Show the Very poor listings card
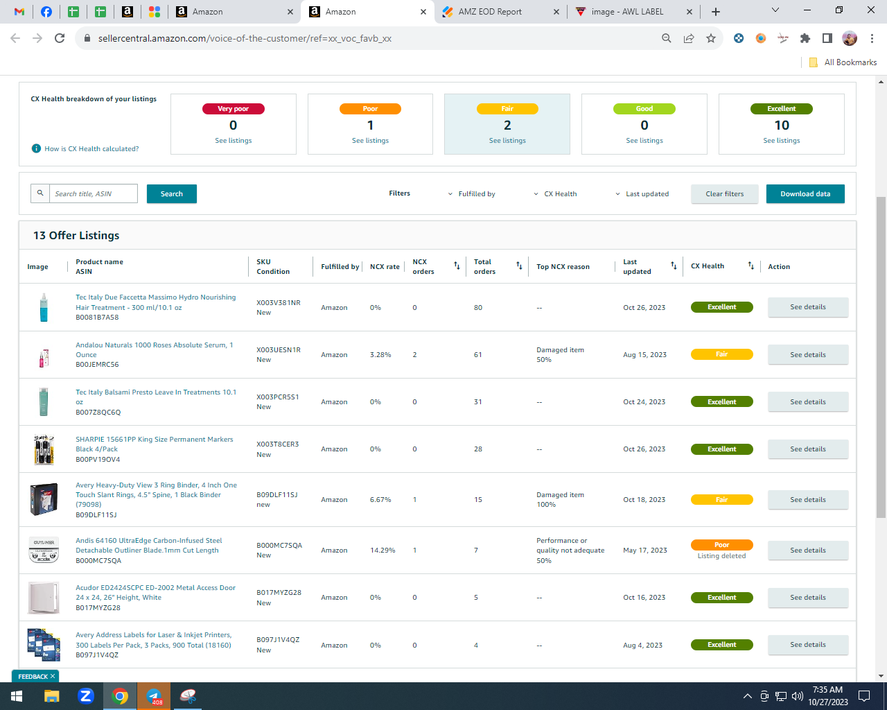The height and width of the screenshot is (710, 887). (x=234, y=124)
